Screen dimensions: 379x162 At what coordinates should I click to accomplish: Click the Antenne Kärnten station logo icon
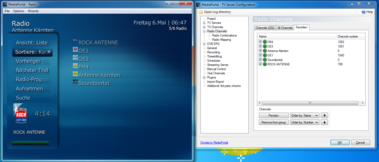pos(75,74)
